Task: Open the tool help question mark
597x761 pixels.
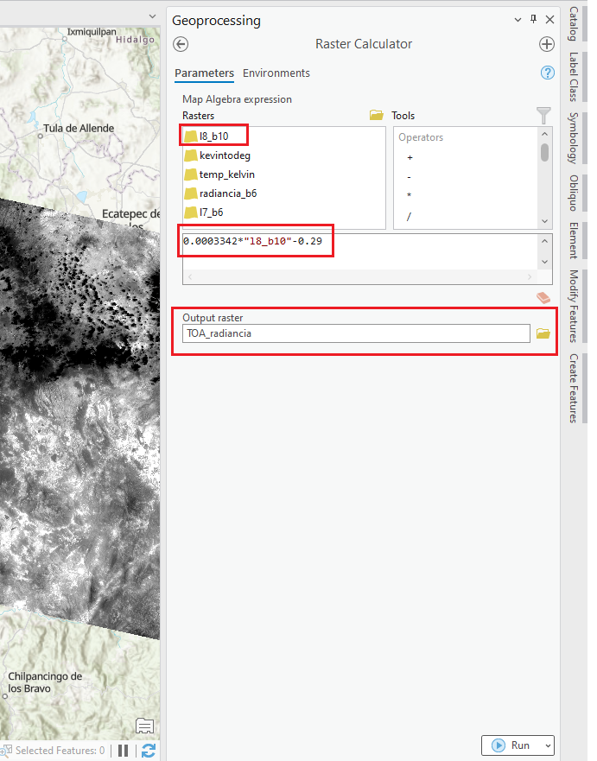Action: (547, 73)
